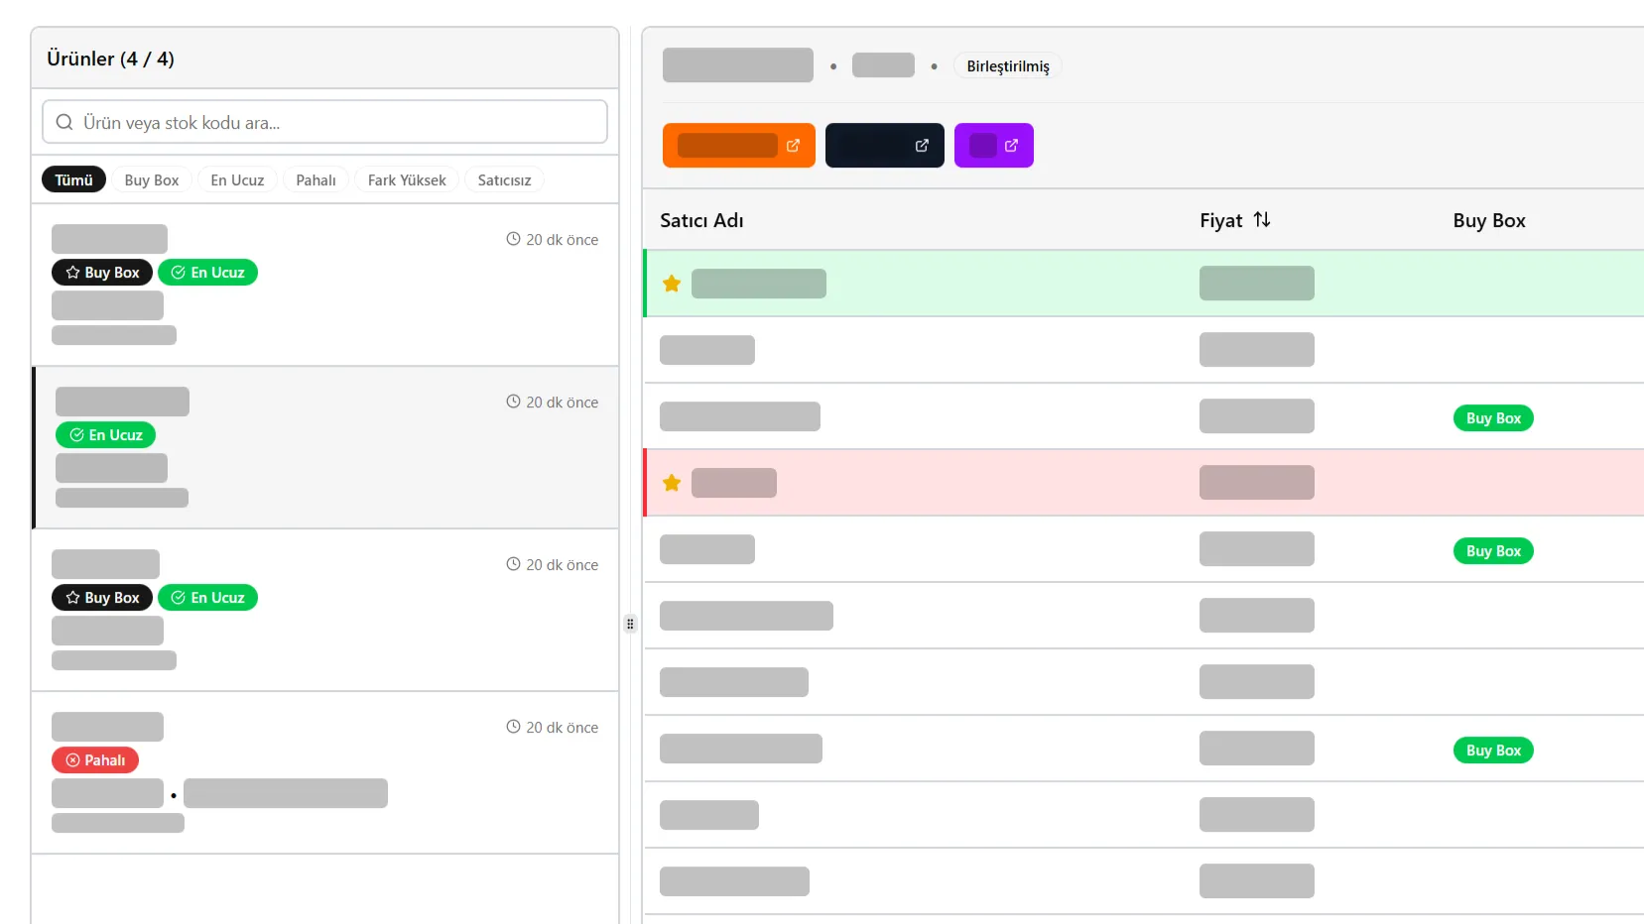
Task: Toggle the En Ucuz filter chip
Action: pos(237,179)
